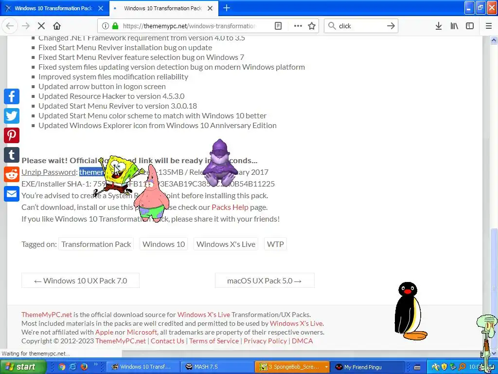Click the URL address field
Image resolution: width=498 pixels, height=374 pixels.
pos(189,26)
